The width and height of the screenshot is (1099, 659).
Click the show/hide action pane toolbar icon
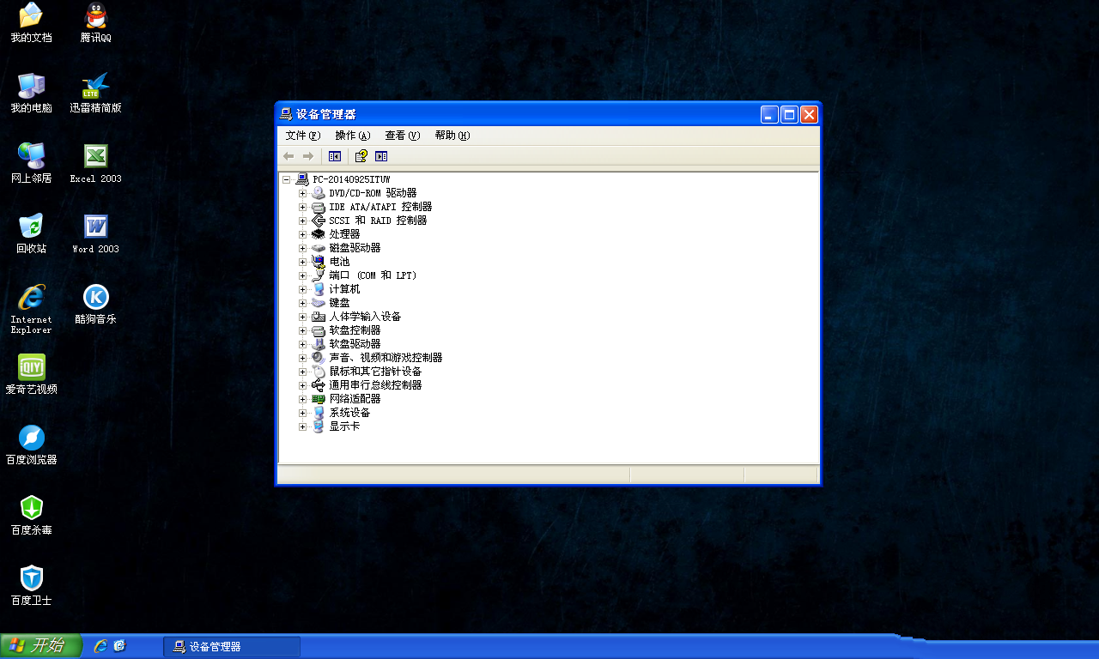click(x=381, y=156)
